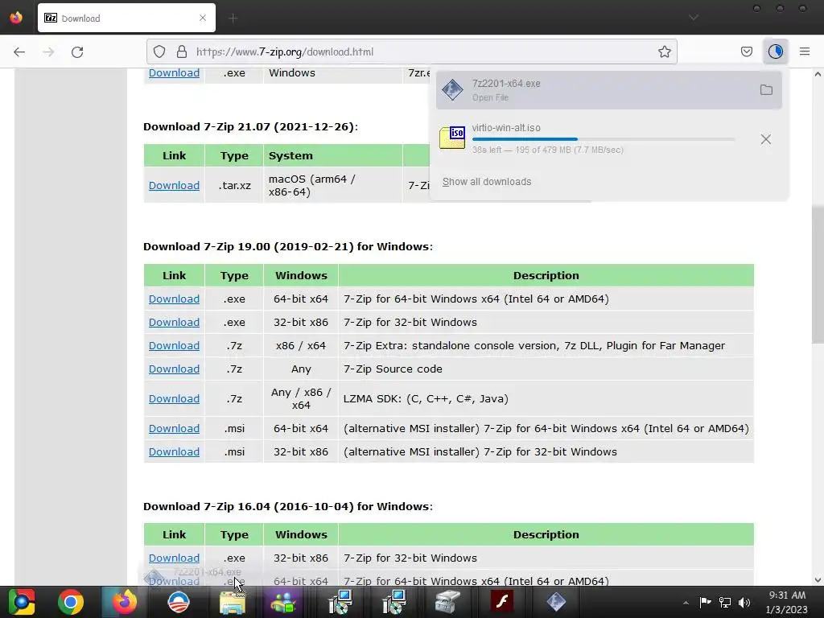Download 7-Zip 19.00 64-bit x64 exe

[x=174, y=299]
